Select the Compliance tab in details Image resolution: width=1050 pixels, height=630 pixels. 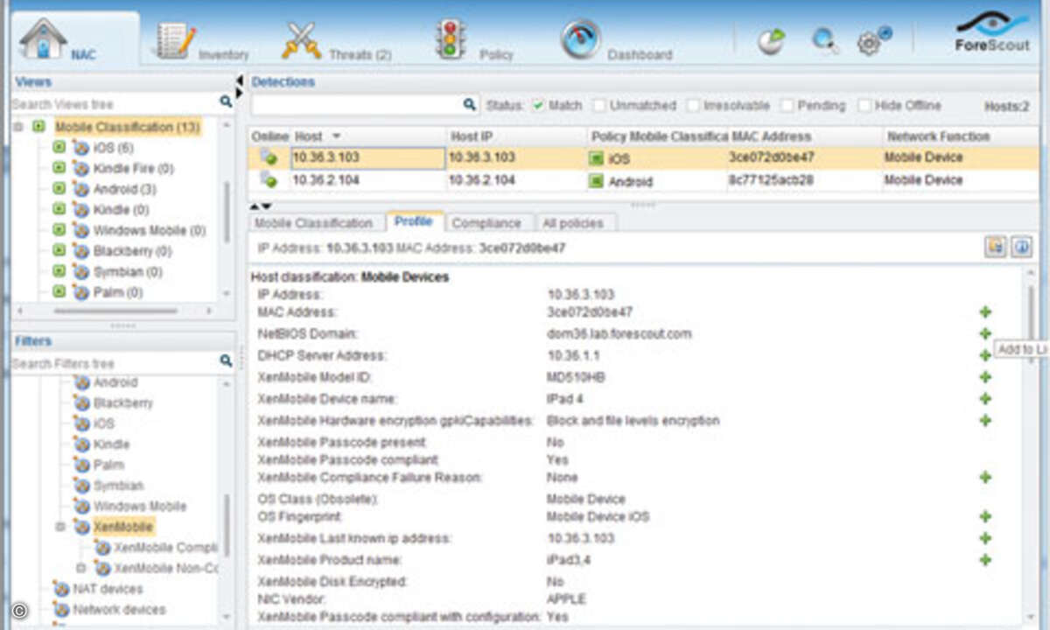pos(486,223)
